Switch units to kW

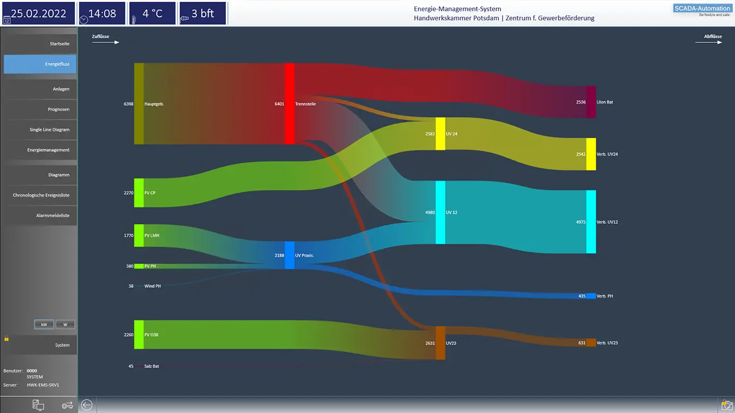44,325
